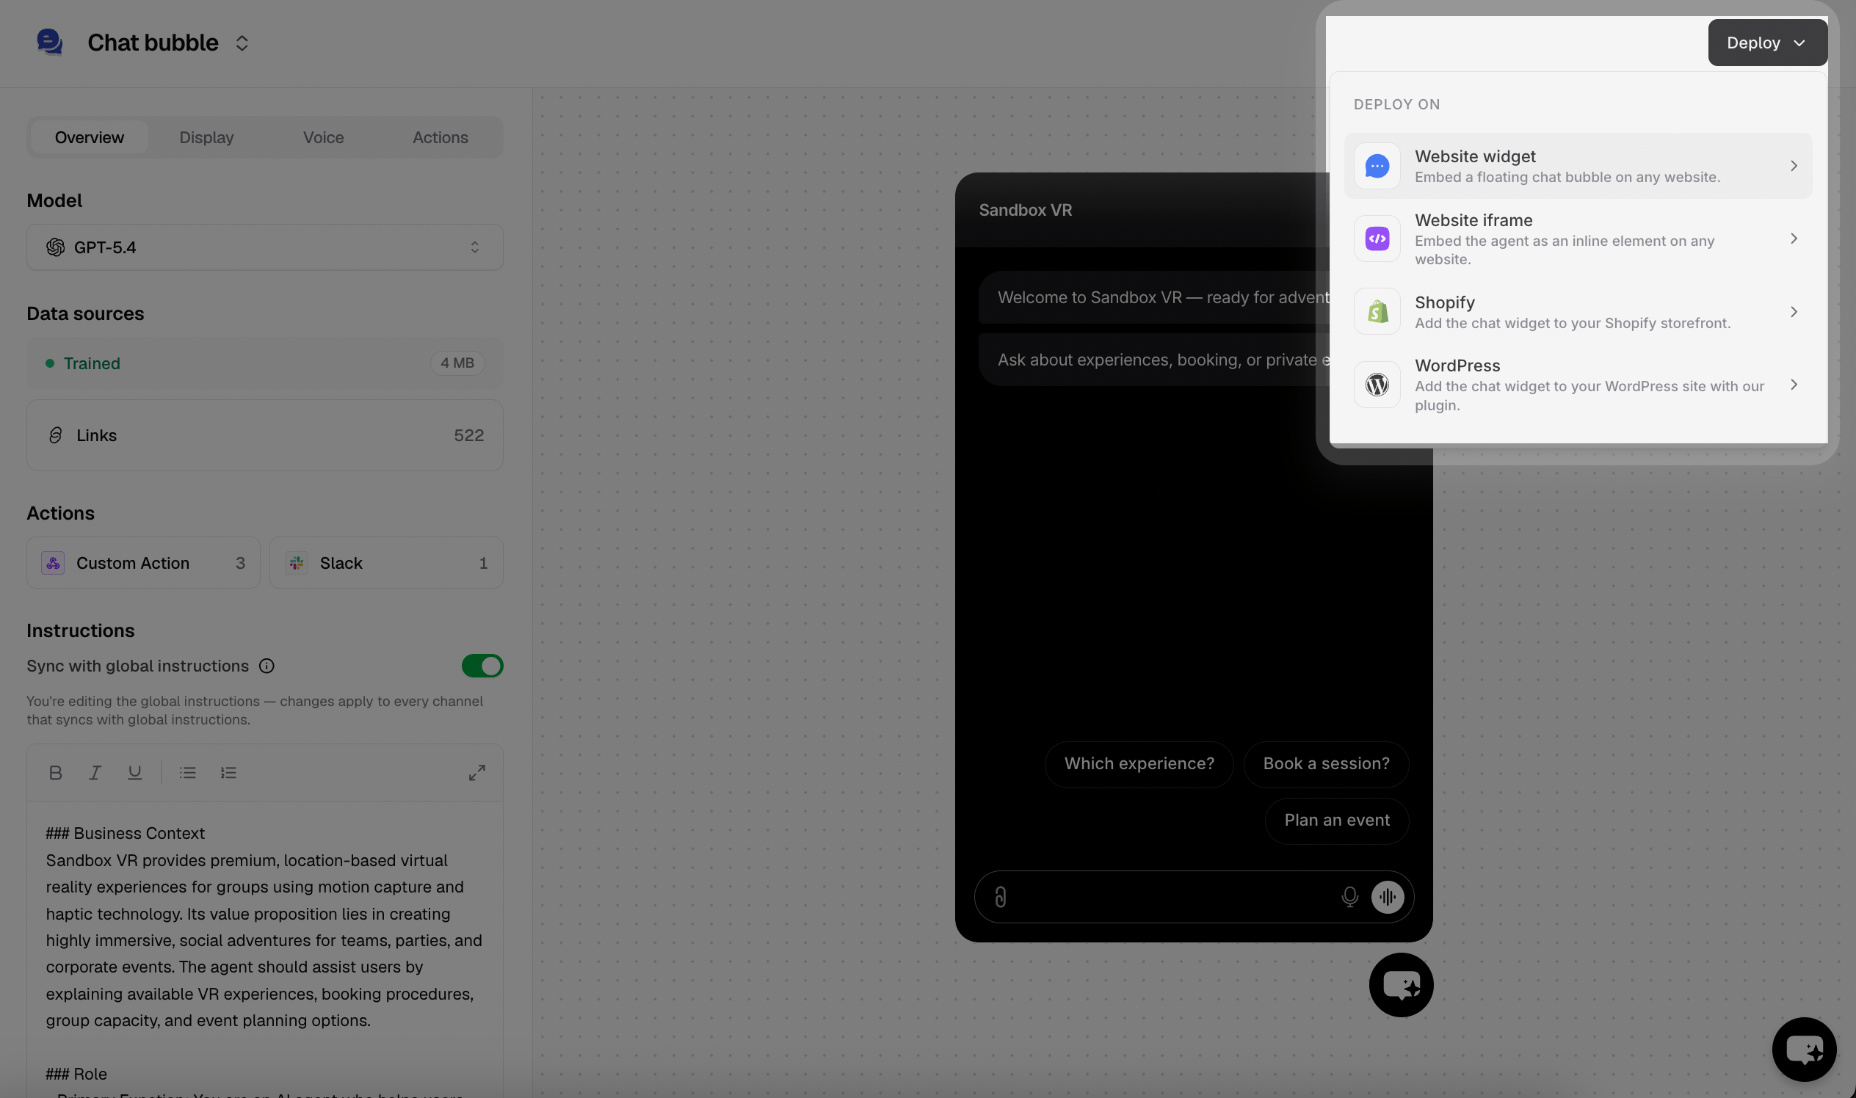This screenshot has height=1098, width=1856.
Task: Click the OpenAI logo in model selector
Action: [56, 247]
